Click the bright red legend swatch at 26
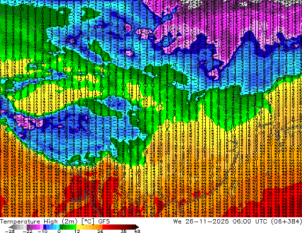The height and width of the screenshot is (233, 302). click(104, 227)
